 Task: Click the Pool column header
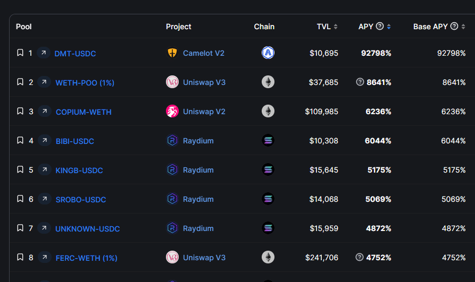[24, 27]
